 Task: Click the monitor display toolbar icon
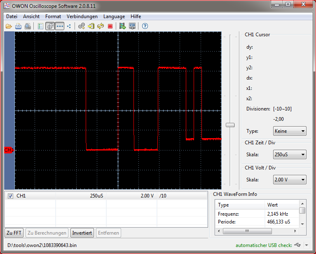[x=132, y=26]
